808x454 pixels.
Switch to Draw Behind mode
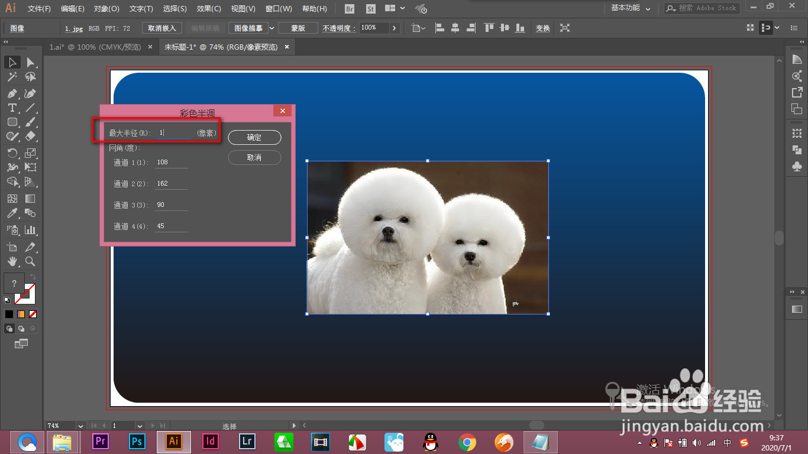pos(21,329)
